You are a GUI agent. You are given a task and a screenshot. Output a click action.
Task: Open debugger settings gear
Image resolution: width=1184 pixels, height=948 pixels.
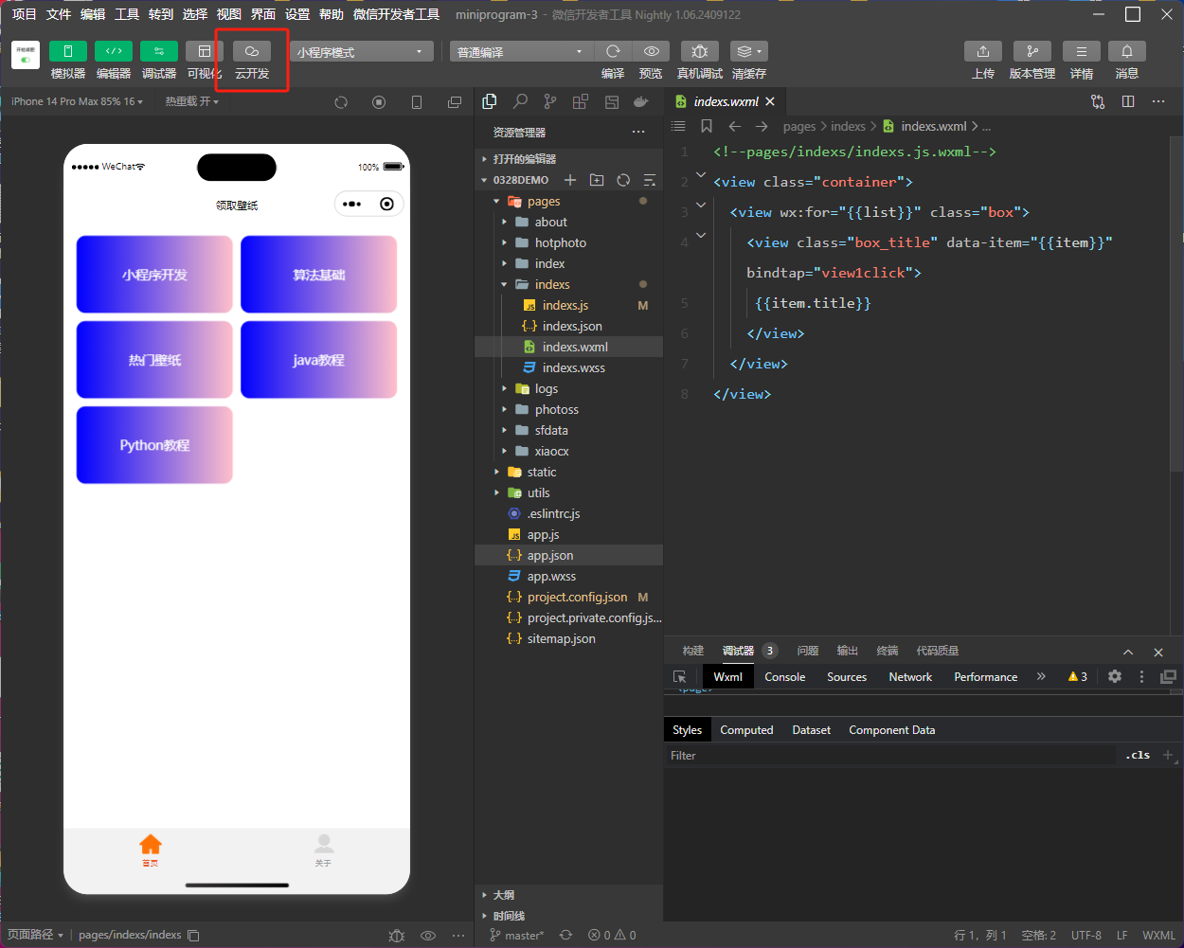1115,676
